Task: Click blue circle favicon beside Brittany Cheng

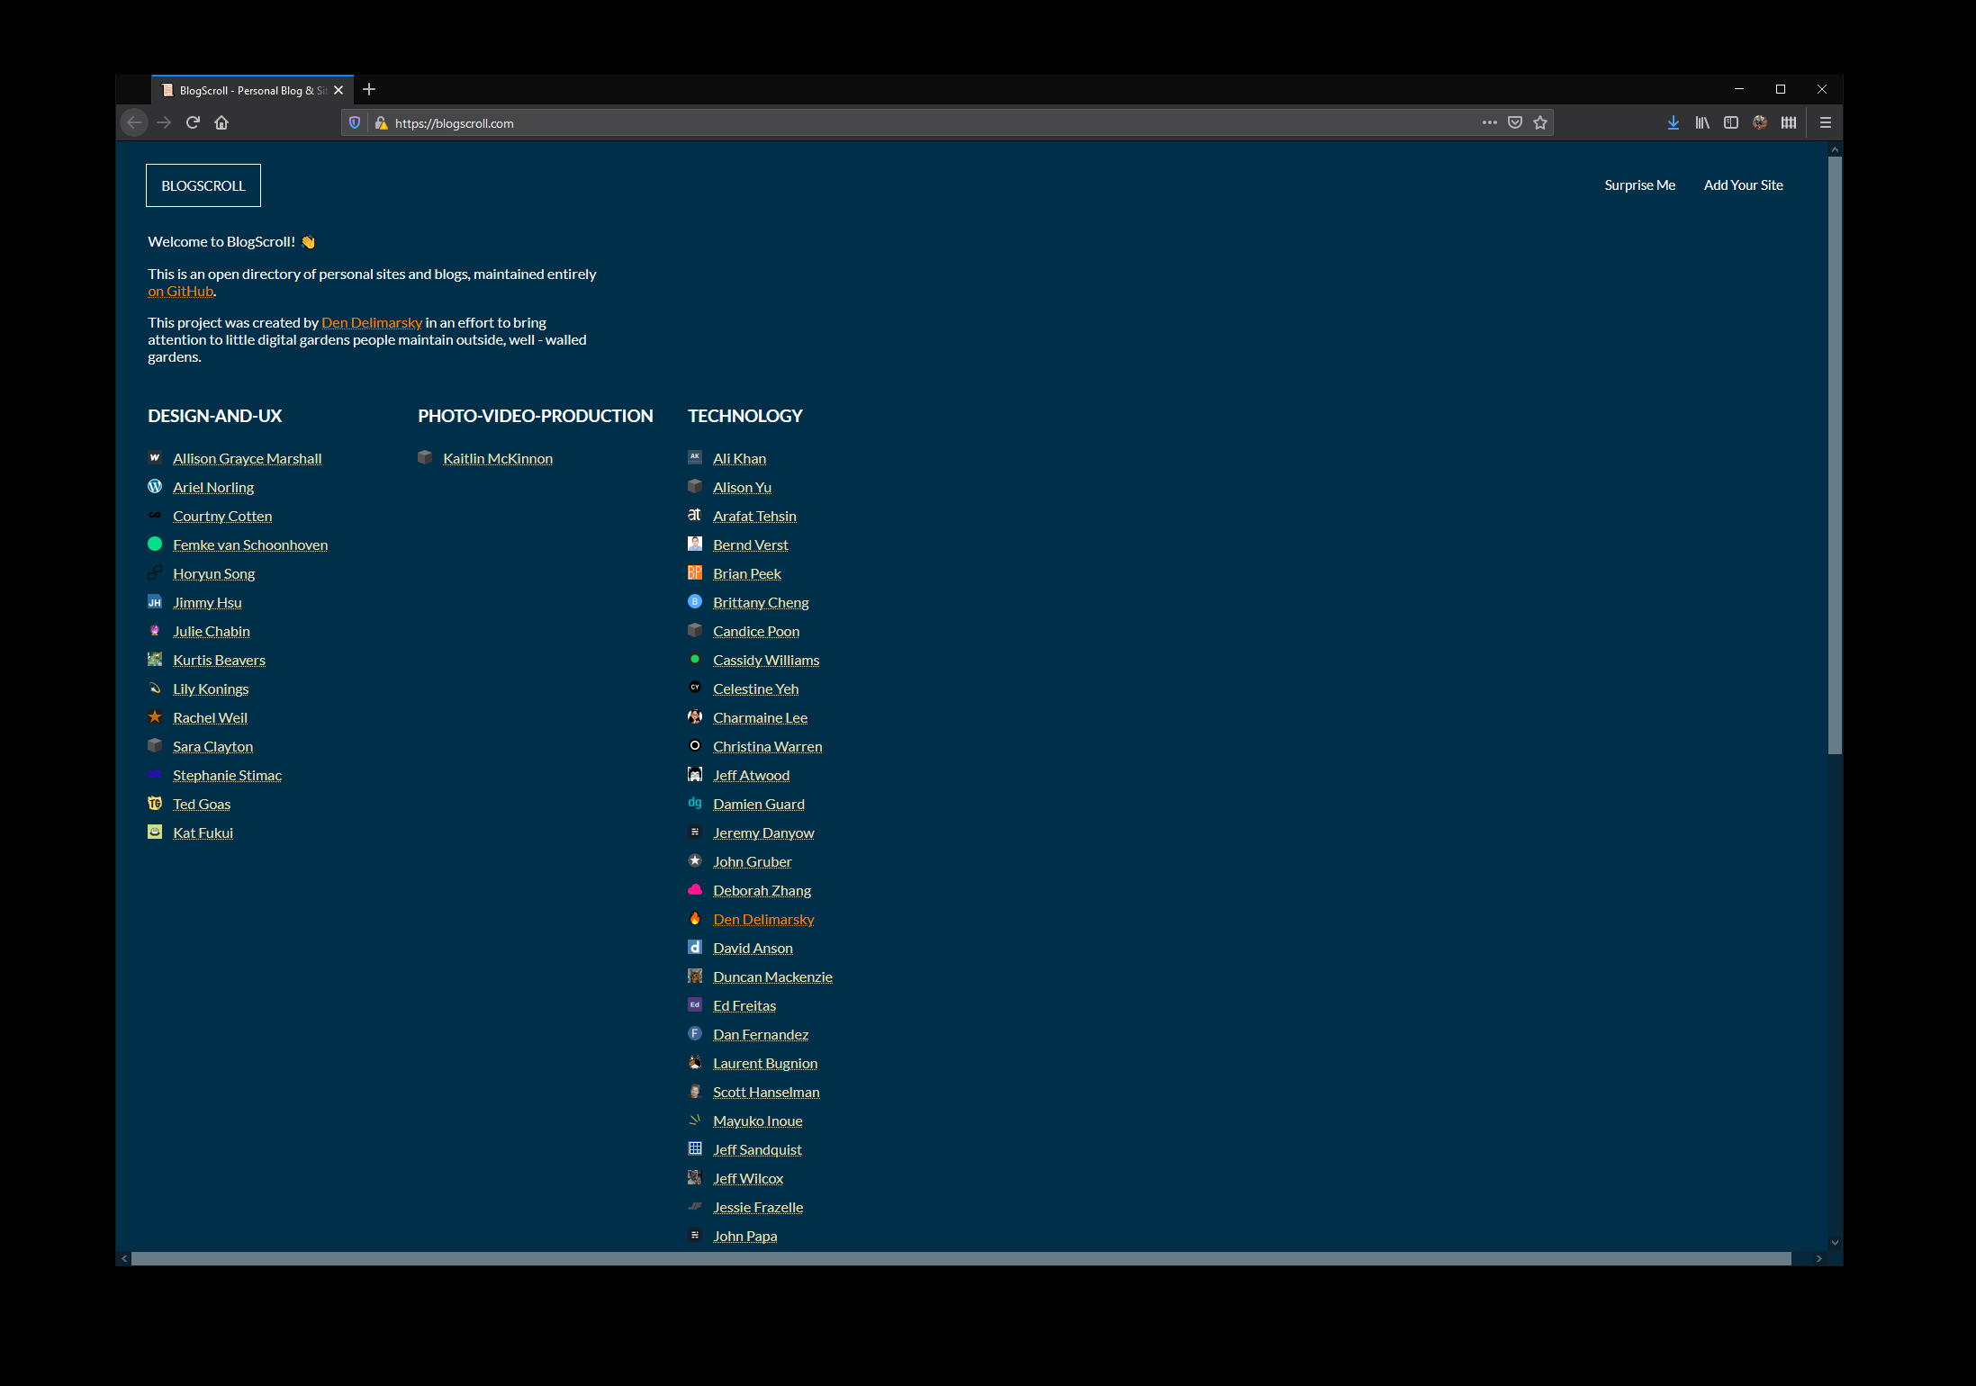Action: 695,602
